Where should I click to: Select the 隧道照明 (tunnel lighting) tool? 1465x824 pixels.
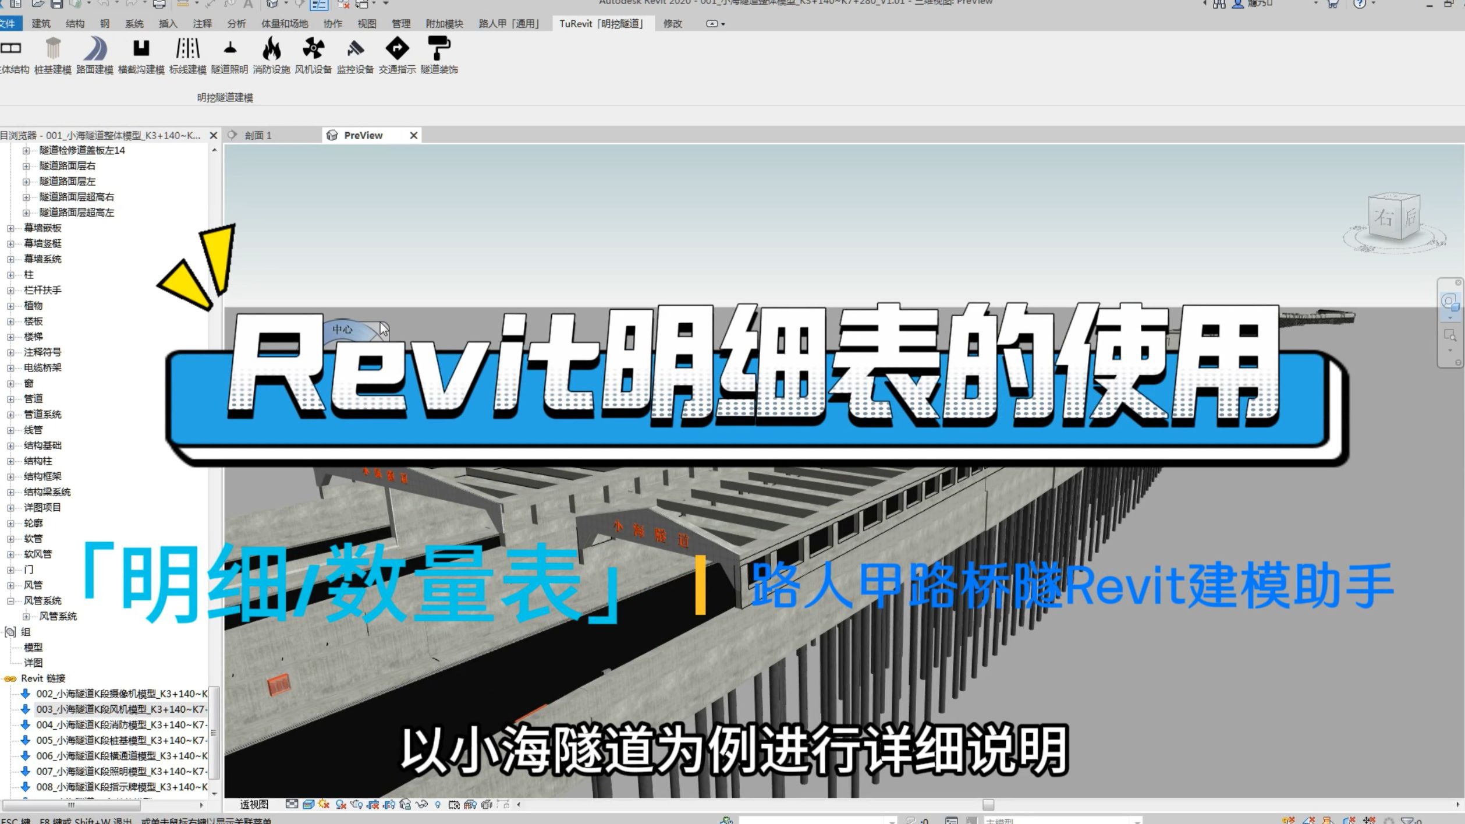pos(231,55)
